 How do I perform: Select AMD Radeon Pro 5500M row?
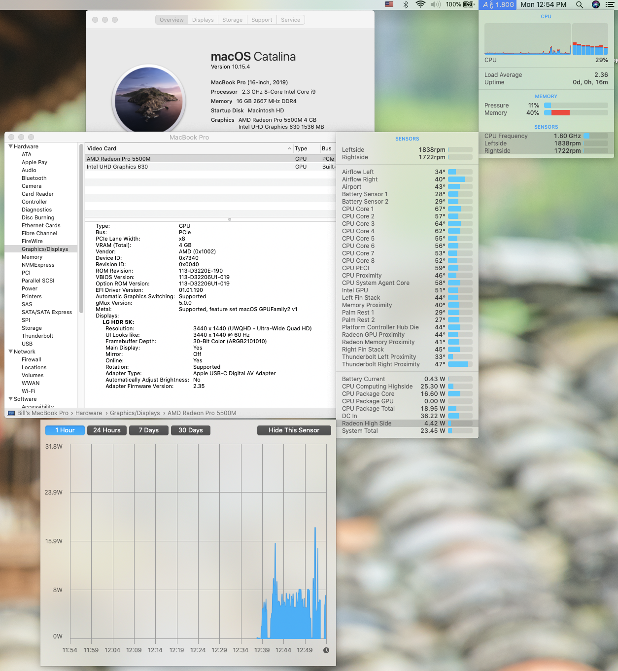(x=210, y=159)
